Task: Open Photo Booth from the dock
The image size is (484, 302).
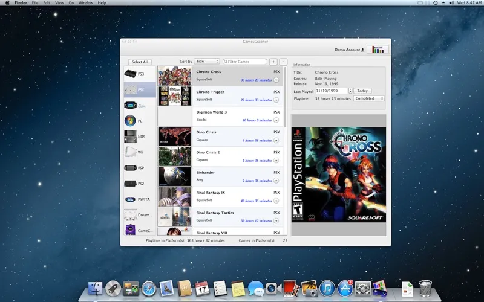Action: tap(291, 288)
